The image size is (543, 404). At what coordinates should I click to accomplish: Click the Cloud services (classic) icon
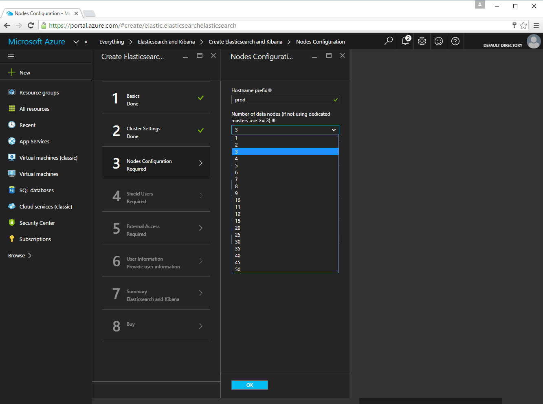pos(12,206)
